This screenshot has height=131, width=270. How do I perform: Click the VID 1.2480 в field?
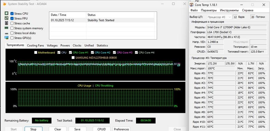pos(215,42)
